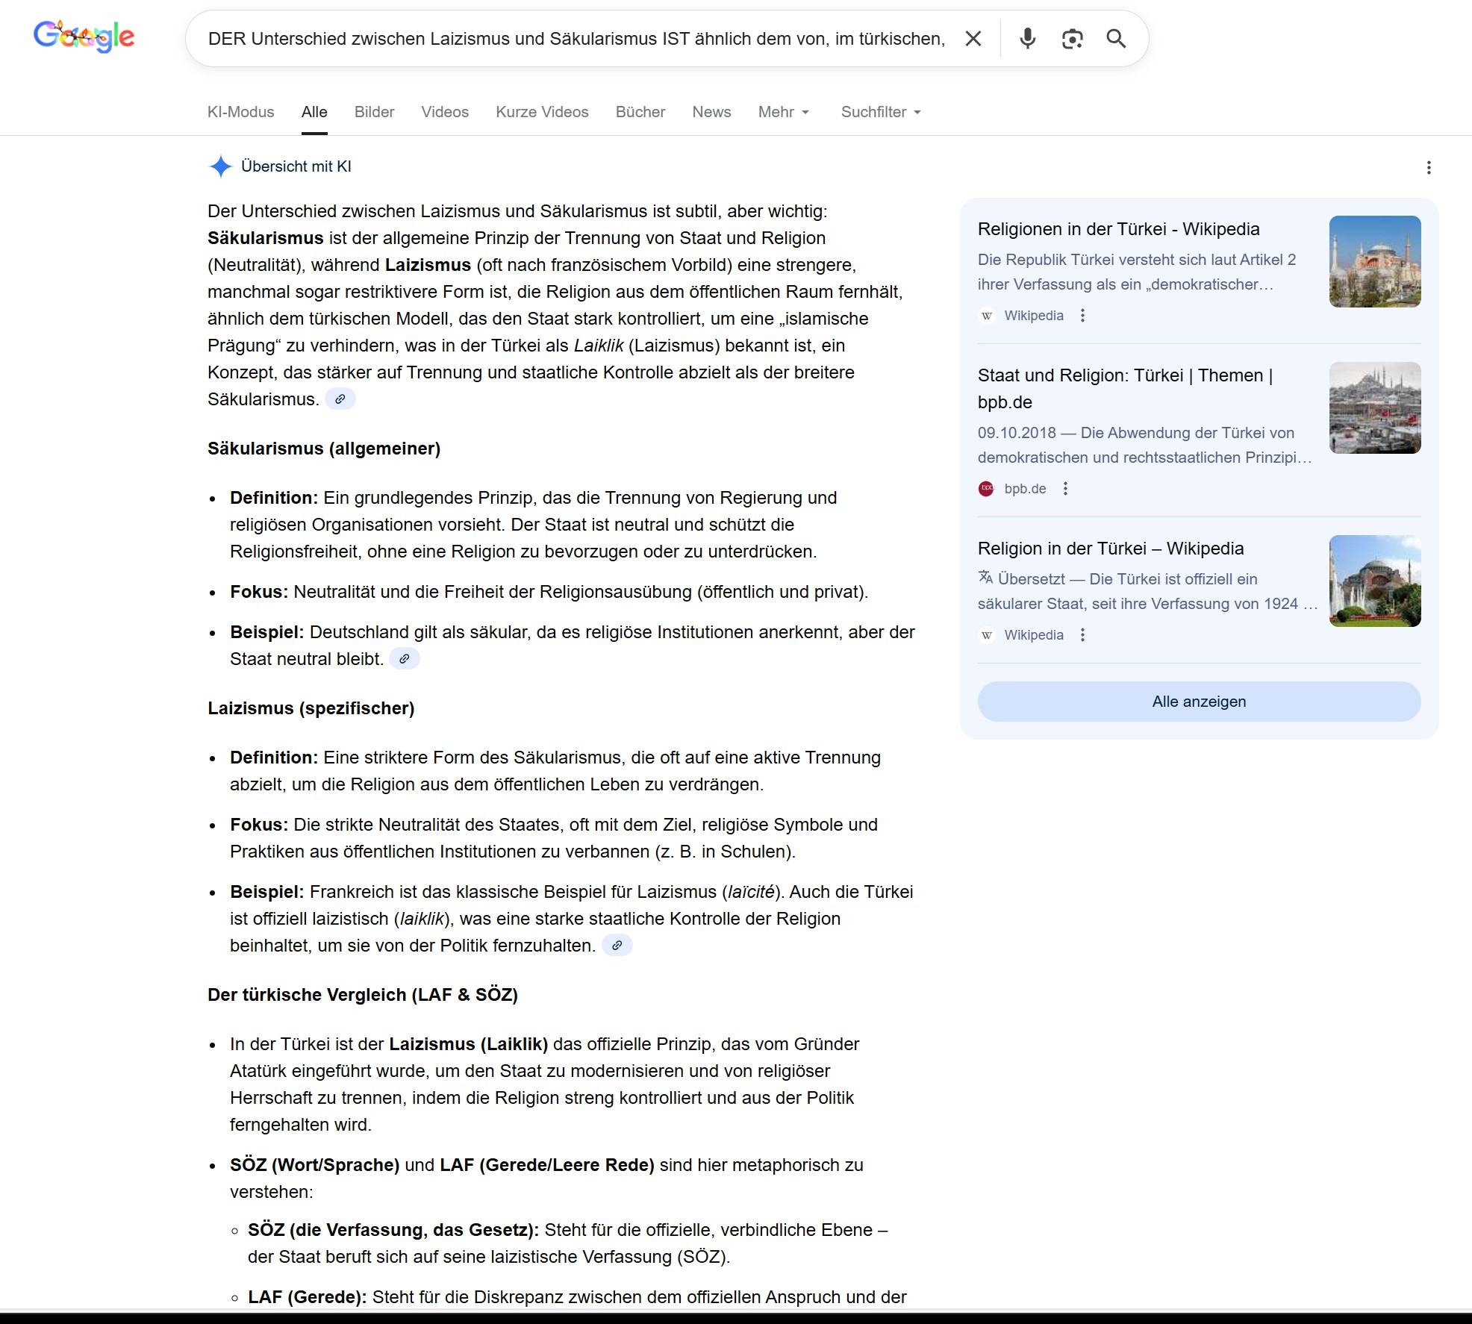Click the bpb.de mosque article thumbnail
1472x1324 pixels.
[1374, 407]
